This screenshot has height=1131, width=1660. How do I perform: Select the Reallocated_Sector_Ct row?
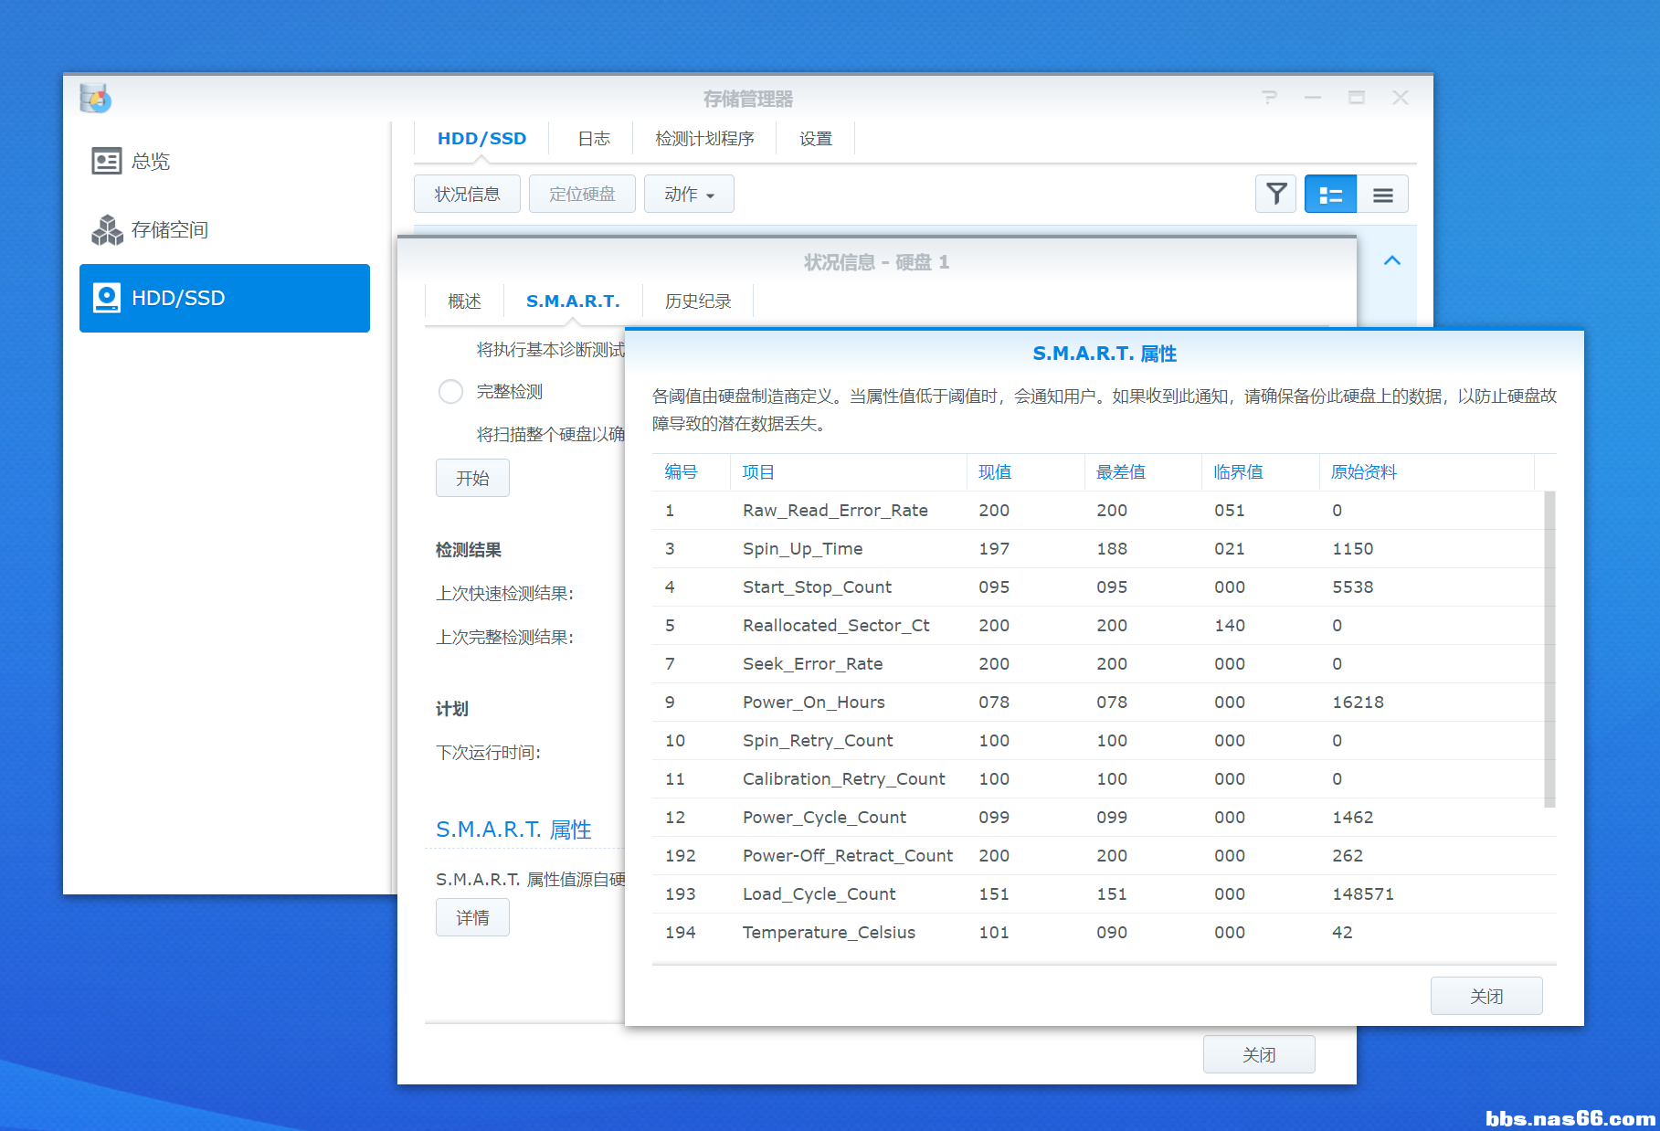pos(1097,626)
